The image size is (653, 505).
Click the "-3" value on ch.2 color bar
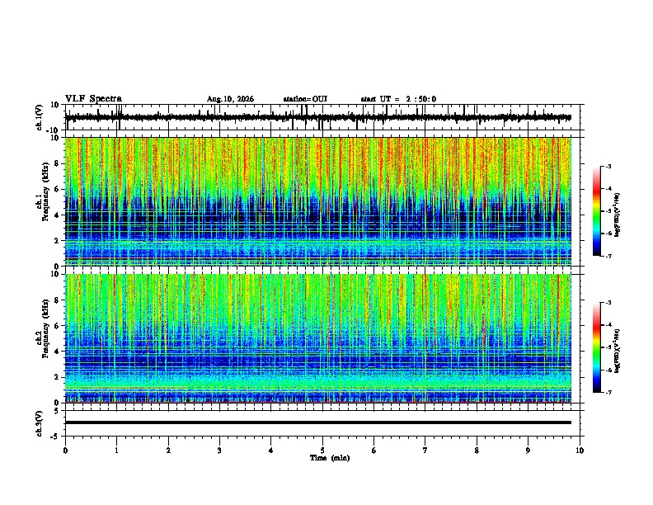[x=608, y=303]
